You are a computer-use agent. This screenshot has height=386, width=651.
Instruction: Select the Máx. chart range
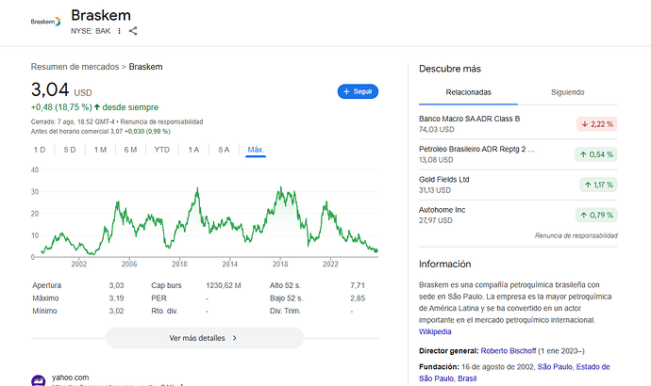pos(256,150)
